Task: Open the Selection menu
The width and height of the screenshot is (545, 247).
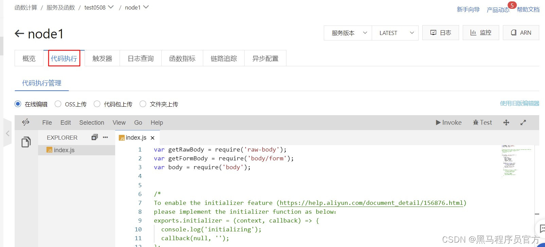Action: click(x=92, y=123)
